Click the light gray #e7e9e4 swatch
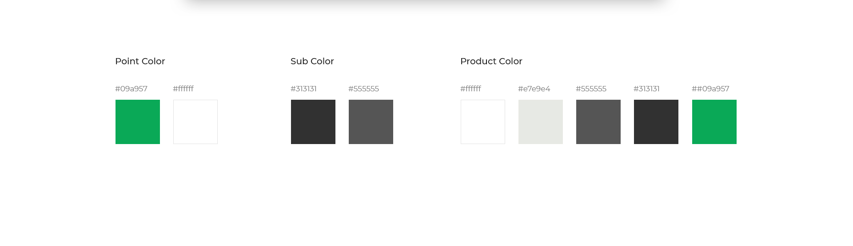853x246 pixels. click(541, 122)
